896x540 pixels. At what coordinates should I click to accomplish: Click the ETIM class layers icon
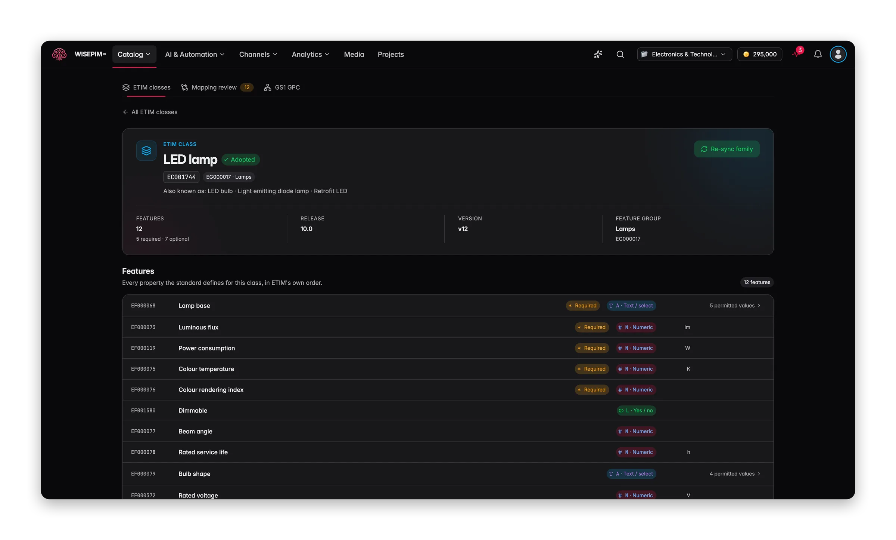[x=146, y=151]
